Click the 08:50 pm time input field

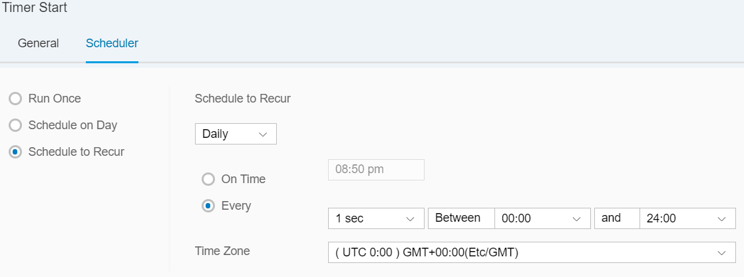point(376,170)
